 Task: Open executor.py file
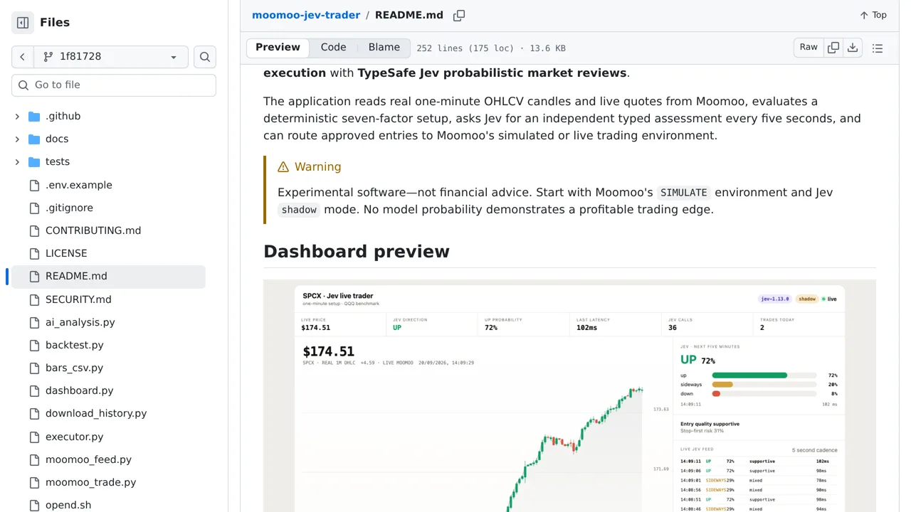click(x=75, y=437)
